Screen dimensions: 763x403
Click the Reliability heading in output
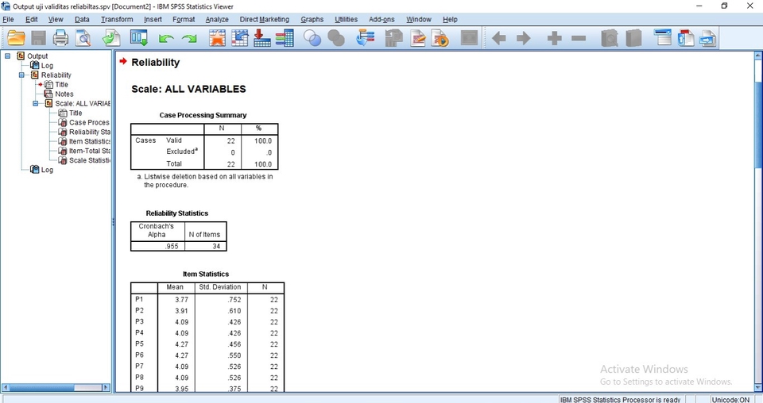(155, 62)
